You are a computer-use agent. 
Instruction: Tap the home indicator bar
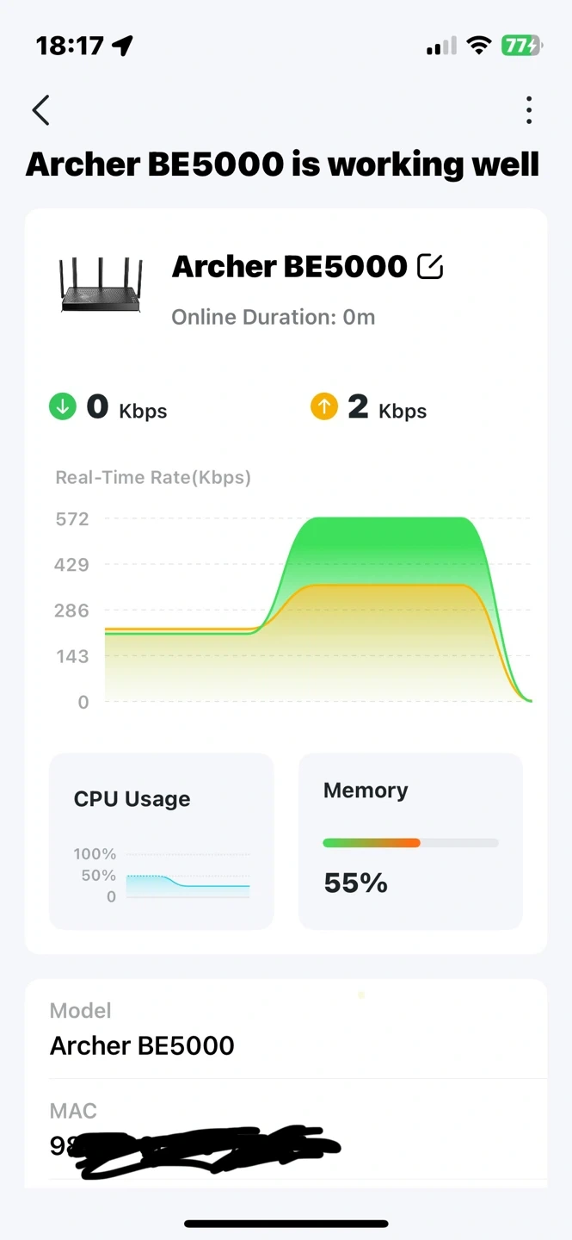click(286, 1224)
